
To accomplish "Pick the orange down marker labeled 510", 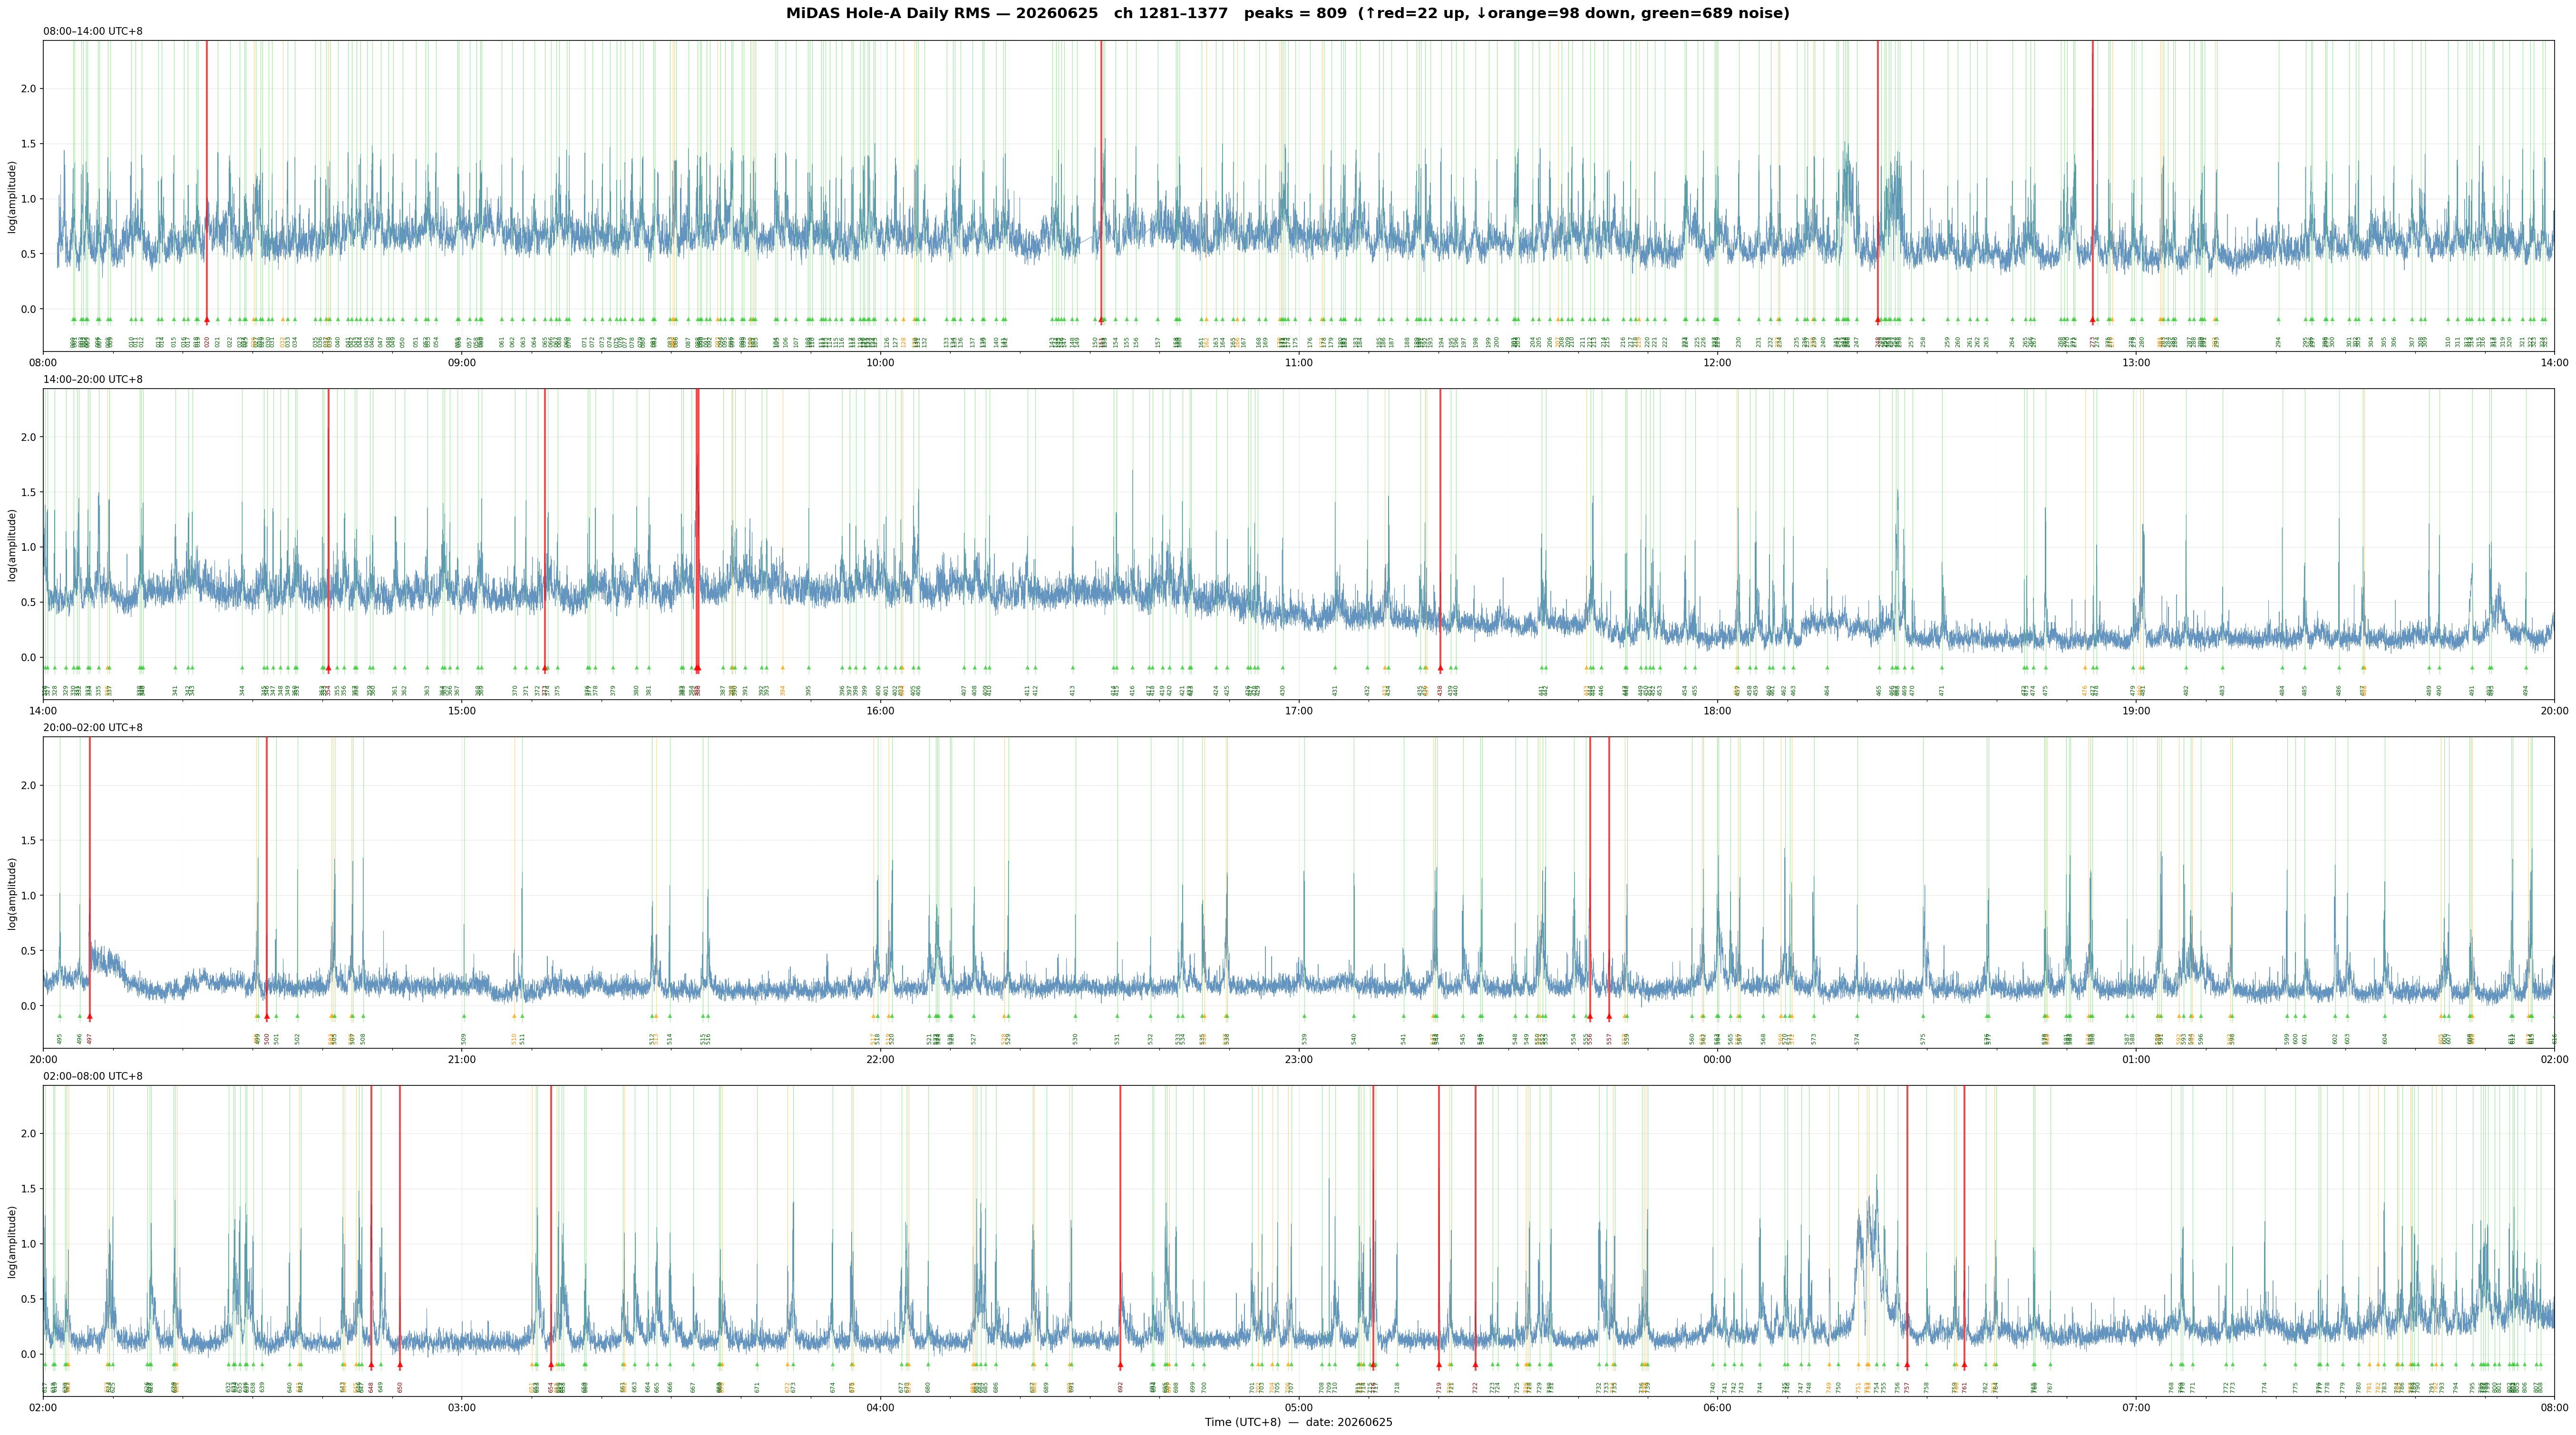I will point(514,1017).
